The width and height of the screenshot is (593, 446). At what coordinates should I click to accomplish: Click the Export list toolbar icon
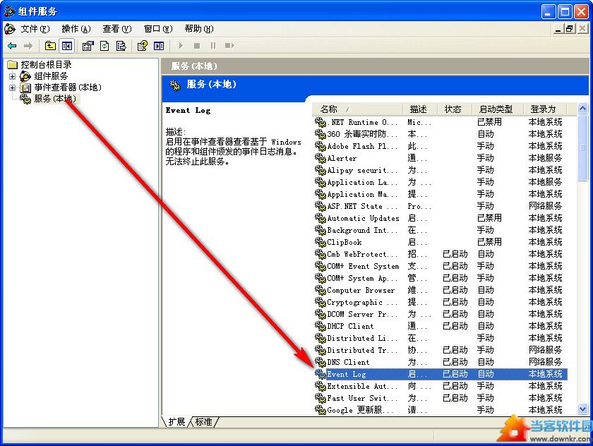pyautogui.click(x=121, y=46)
